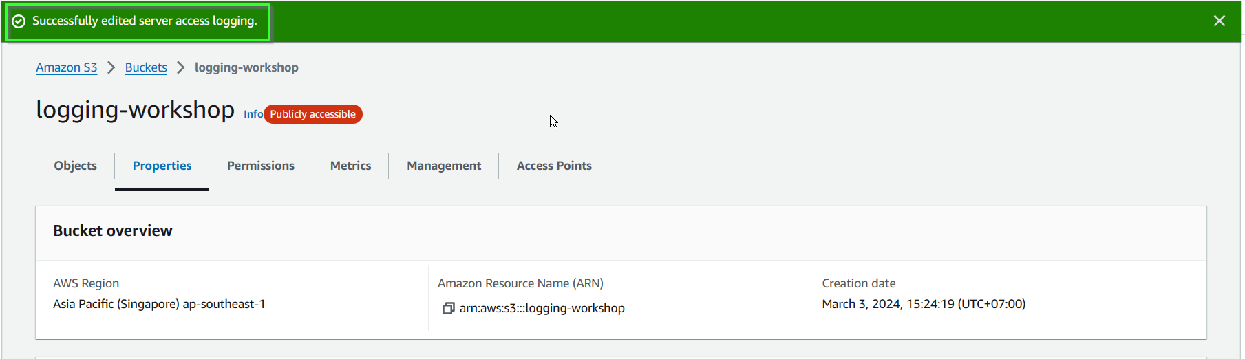Dismiss the success notification banner
Image resolution: width=1245 pixels, height=359 pixels.
coord(1219,21)
